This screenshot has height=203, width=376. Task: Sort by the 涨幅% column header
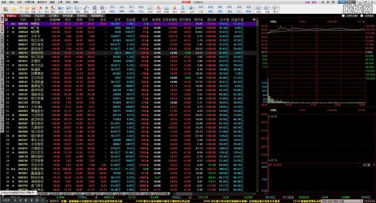pos(54,20)
